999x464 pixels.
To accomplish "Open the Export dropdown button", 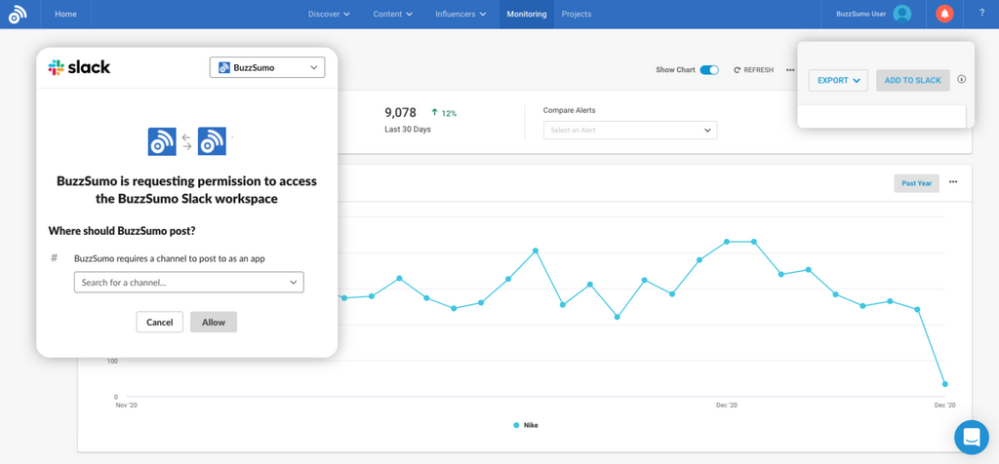I will point(838,80).
